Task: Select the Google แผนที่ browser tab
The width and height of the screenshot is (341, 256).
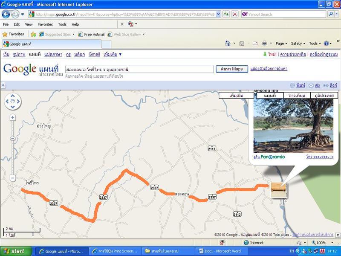Action: coord(52,44)
